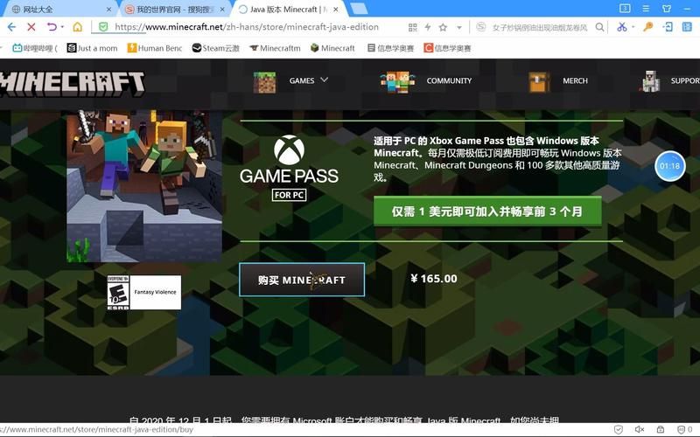
Task: Click the blue grid extension toolbar icon
Action: click(x=687, y=27)
